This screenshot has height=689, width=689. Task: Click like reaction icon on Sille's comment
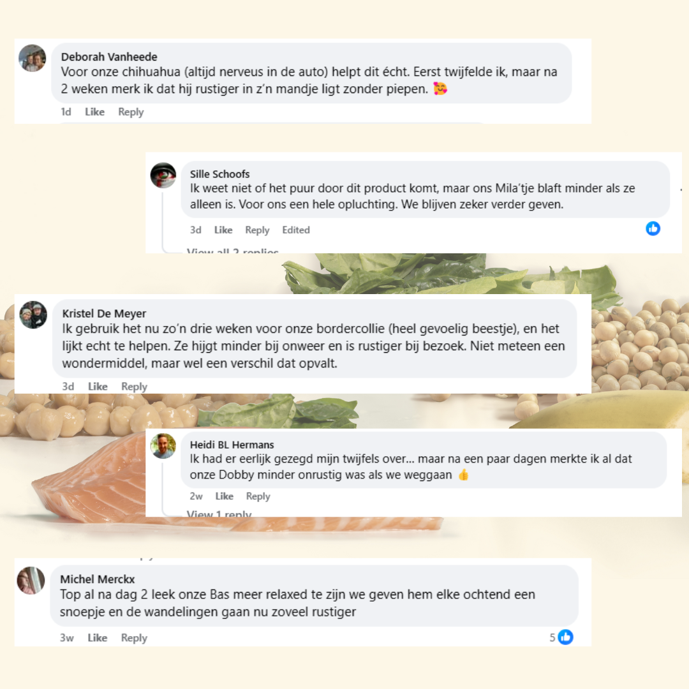[x=653, y=228]
